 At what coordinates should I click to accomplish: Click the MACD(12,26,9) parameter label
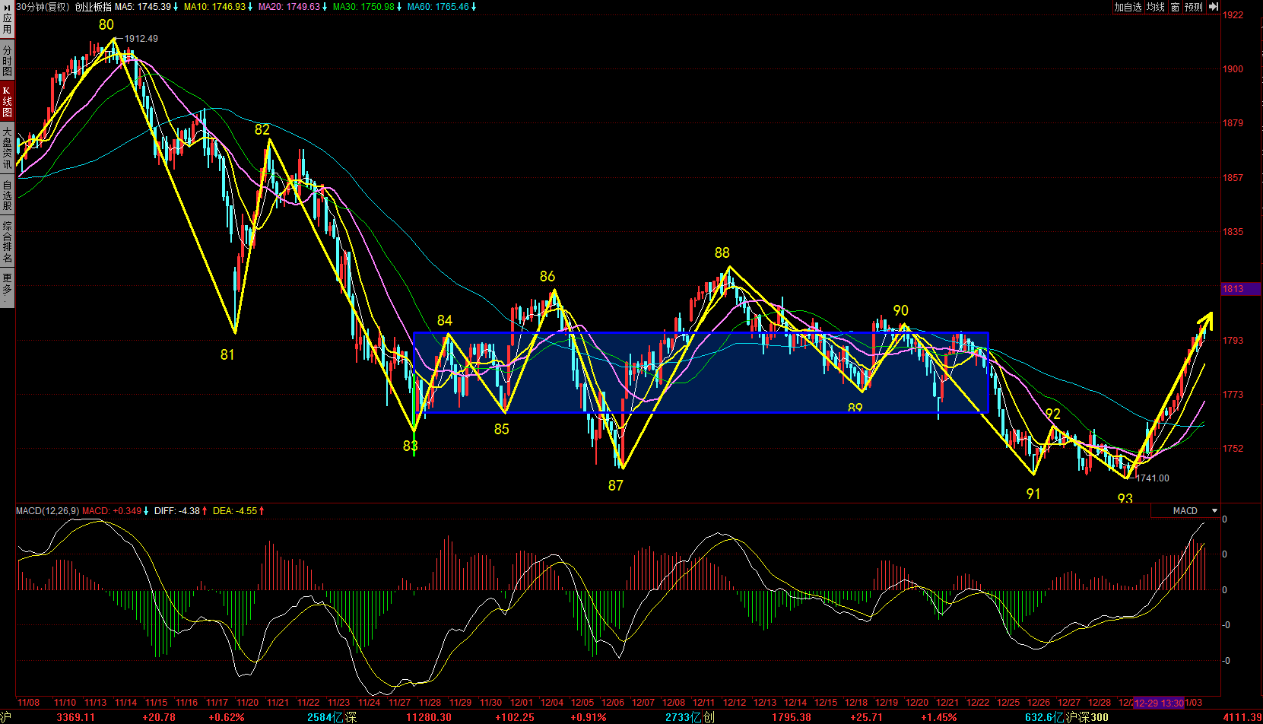point(47,511)
